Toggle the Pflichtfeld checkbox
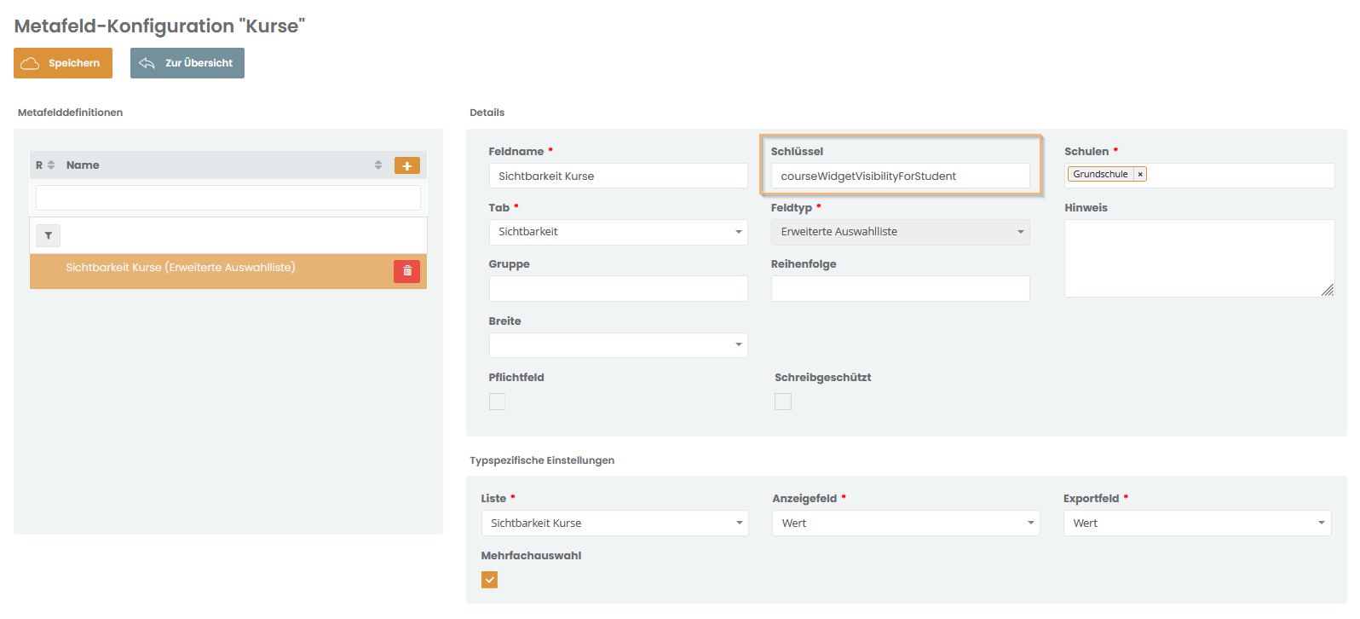This screenshot has height=619, width=1360. (497, 402)
